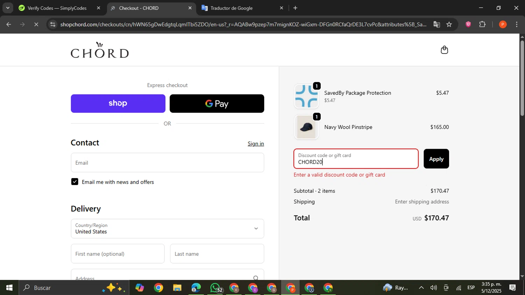Click the browser address bar URL
This screenshot has width=525, height=295.
(x=243, y=24)
